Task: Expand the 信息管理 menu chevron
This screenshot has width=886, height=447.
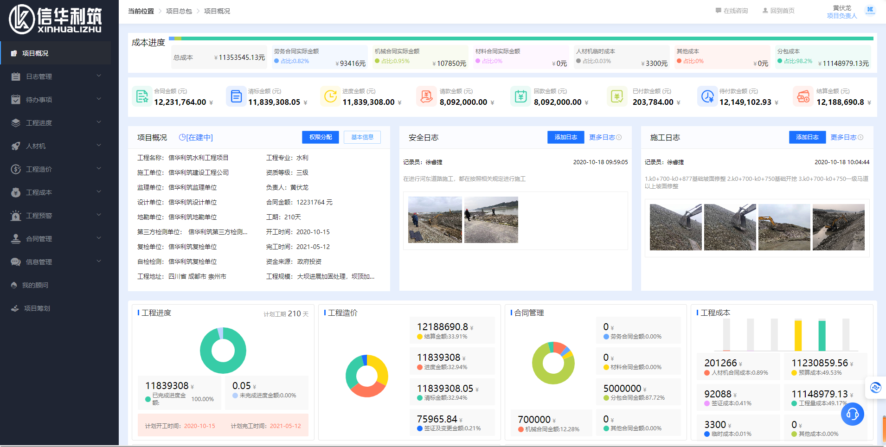Action: tap(99, 261)
